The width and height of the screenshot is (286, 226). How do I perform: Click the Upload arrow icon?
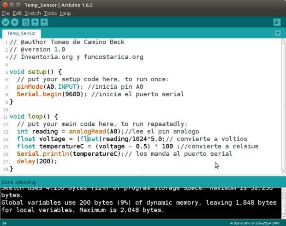(15, 22)
